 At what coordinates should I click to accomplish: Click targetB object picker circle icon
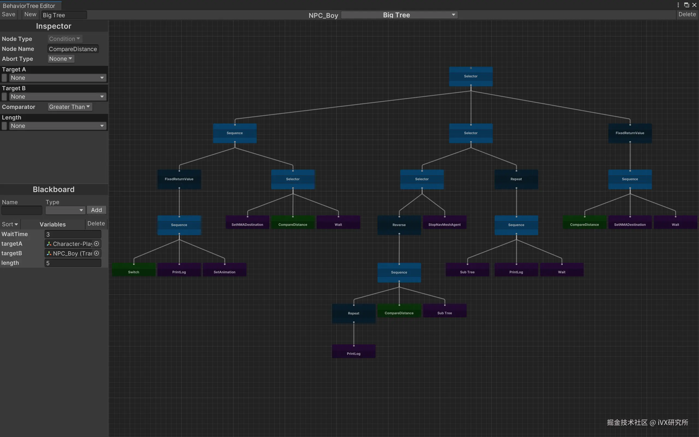coord(96,253)
